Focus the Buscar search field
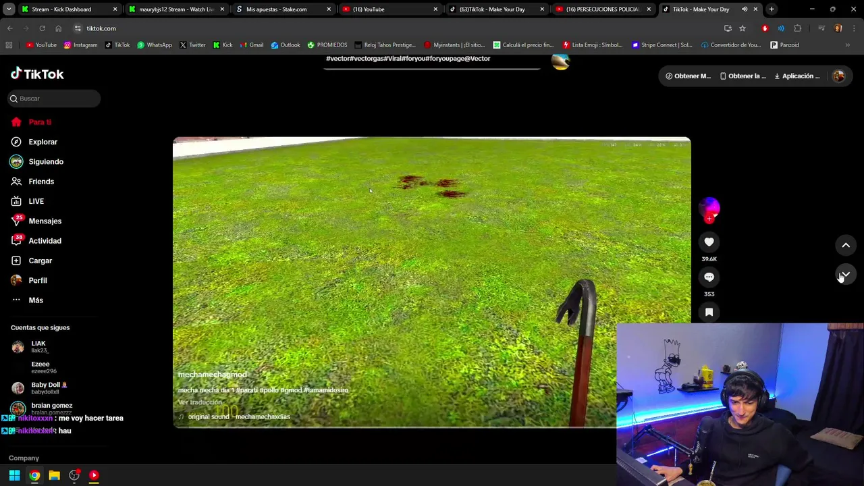 pos(54,99)
